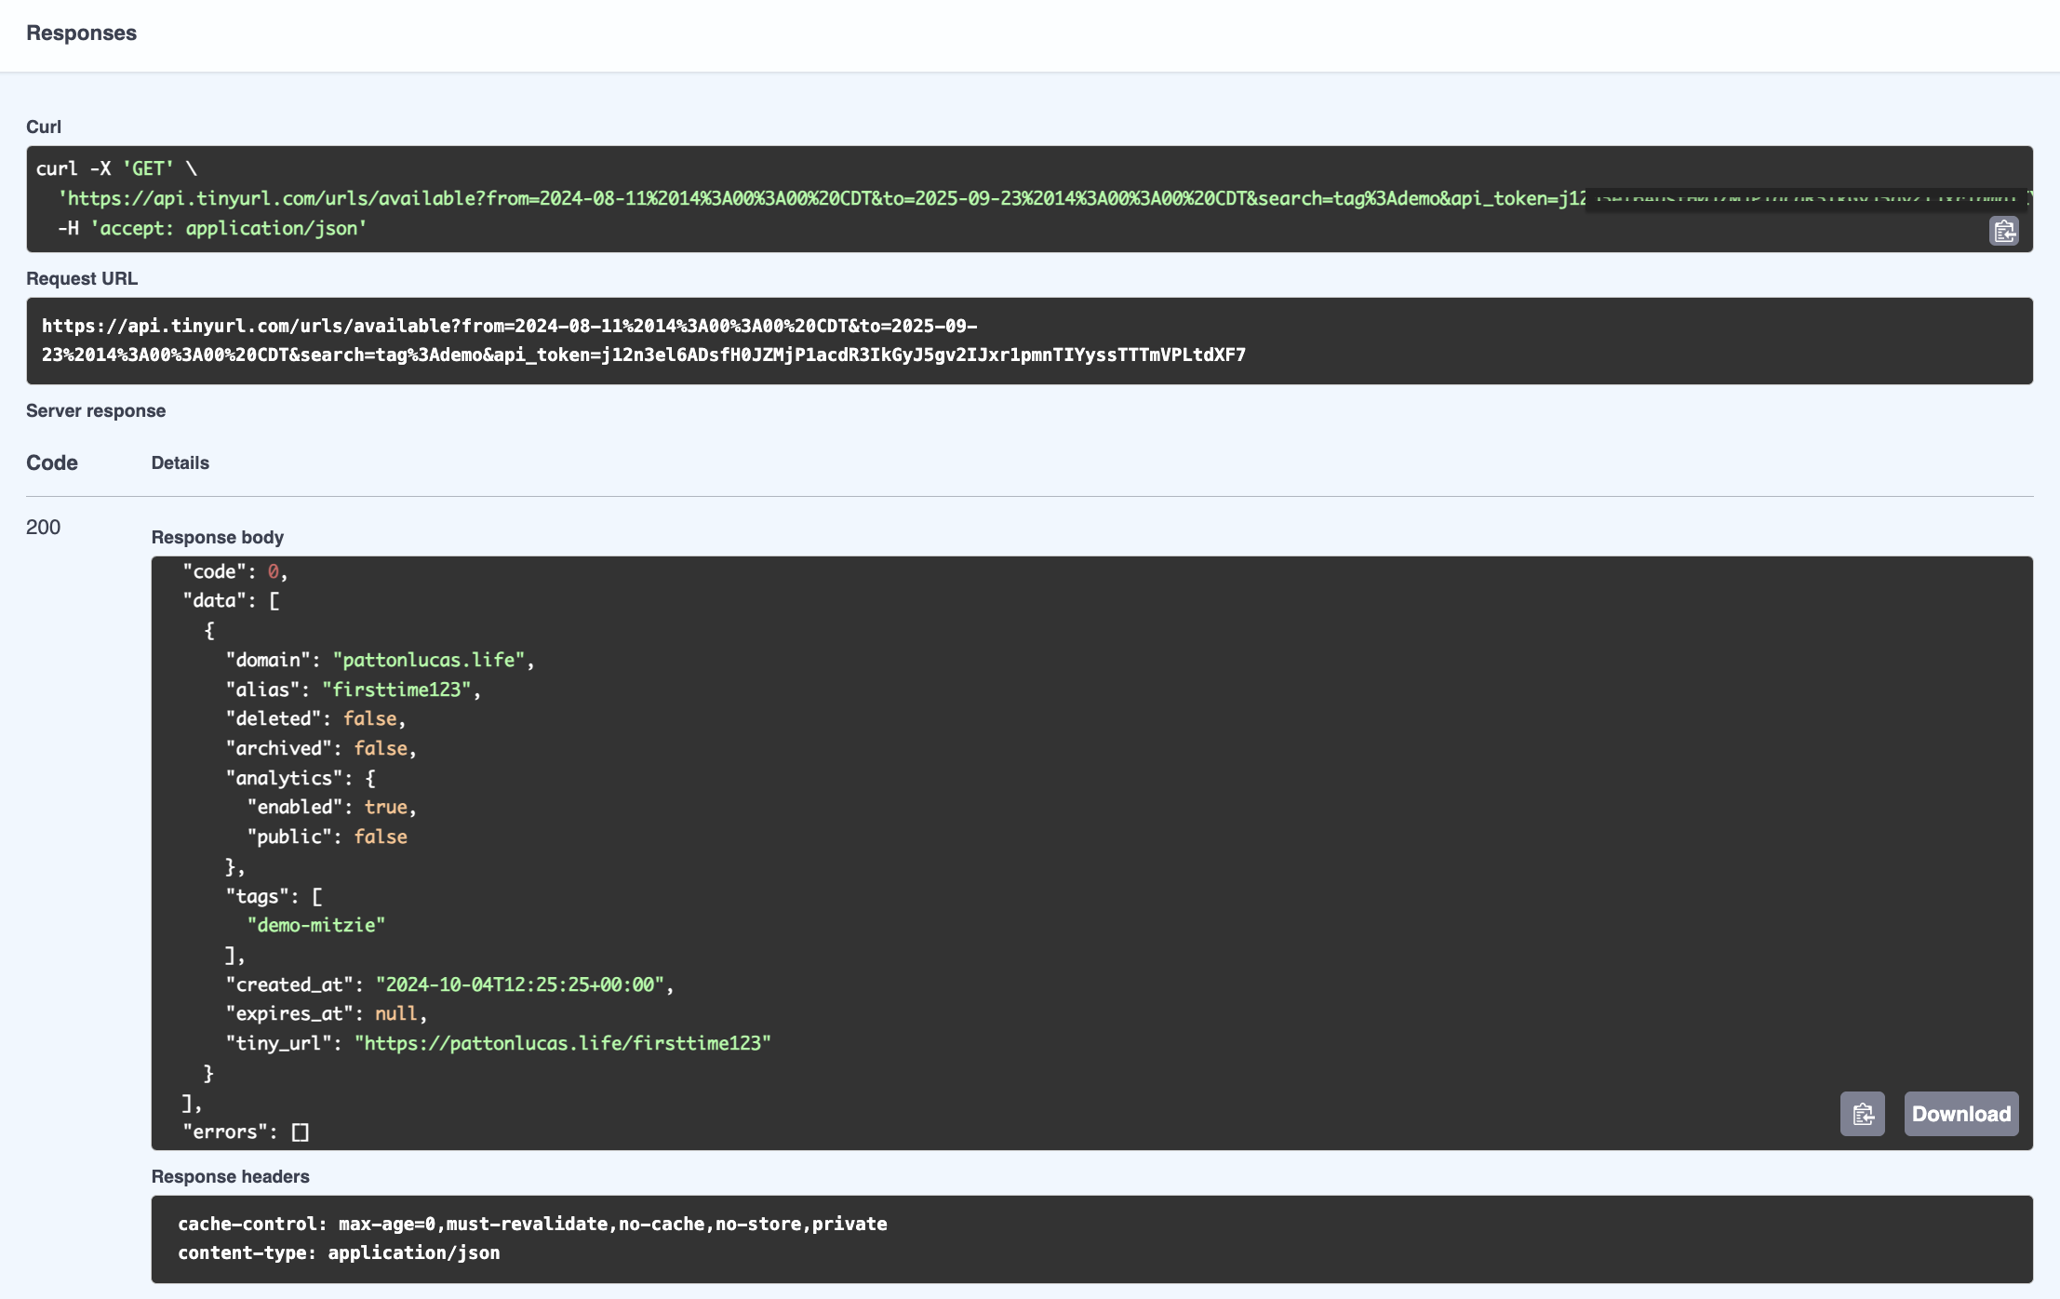This screenshot has height=1299, width=2060.
Task: Click the content-type response header line
Action: coord(339,1252)
